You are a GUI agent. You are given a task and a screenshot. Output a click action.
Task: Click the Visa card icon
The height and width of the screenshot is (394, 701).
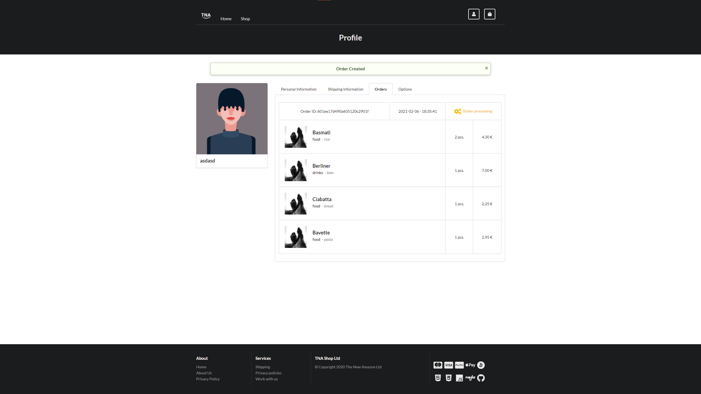(x=449, y=365)
